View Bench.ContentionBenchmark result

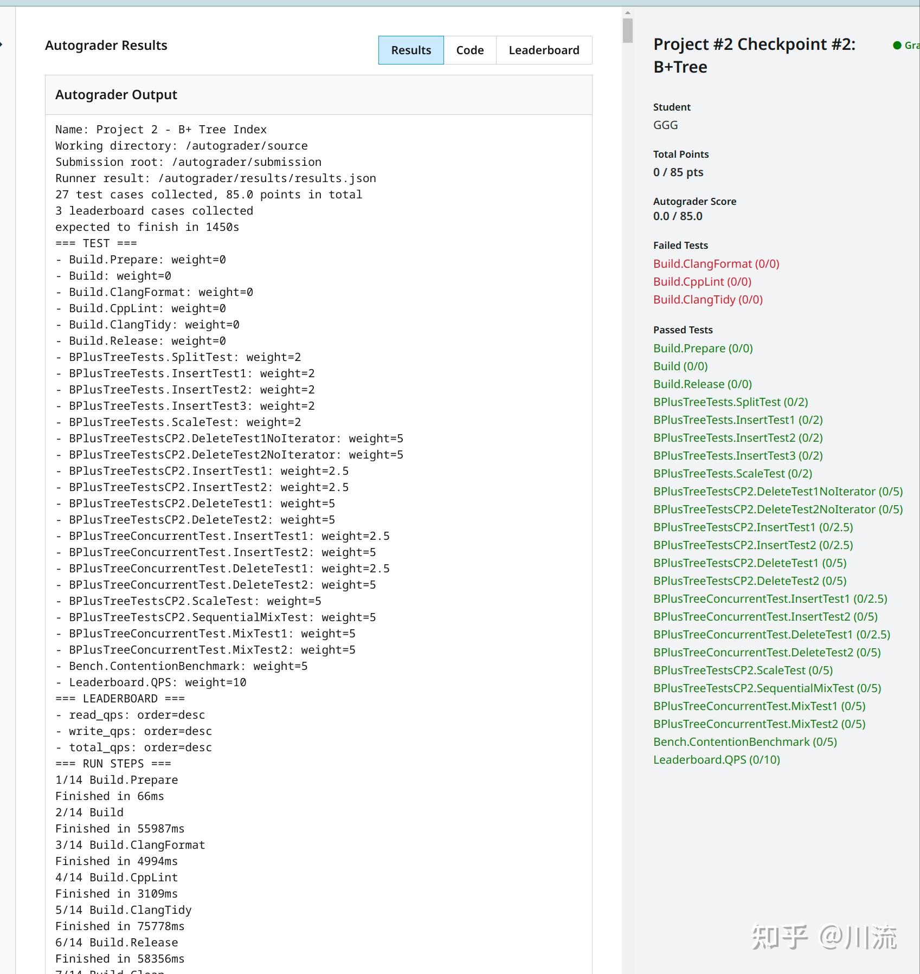(x=745, y=742)
